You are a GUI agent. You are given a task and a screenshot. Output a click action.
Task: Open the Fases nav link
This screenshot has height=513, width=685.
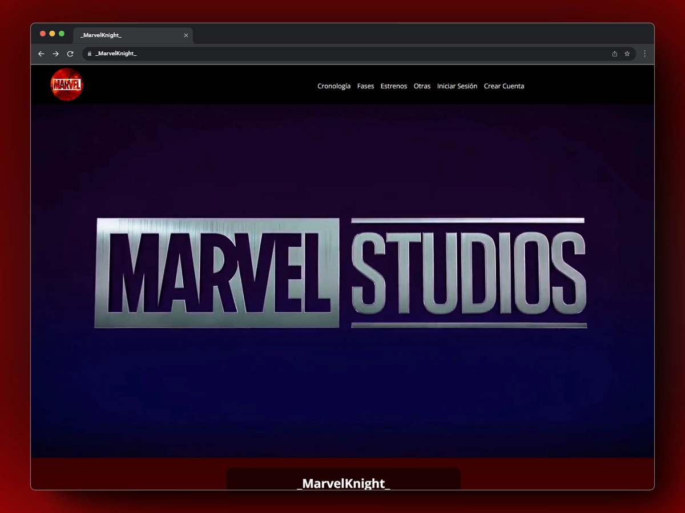366,86
